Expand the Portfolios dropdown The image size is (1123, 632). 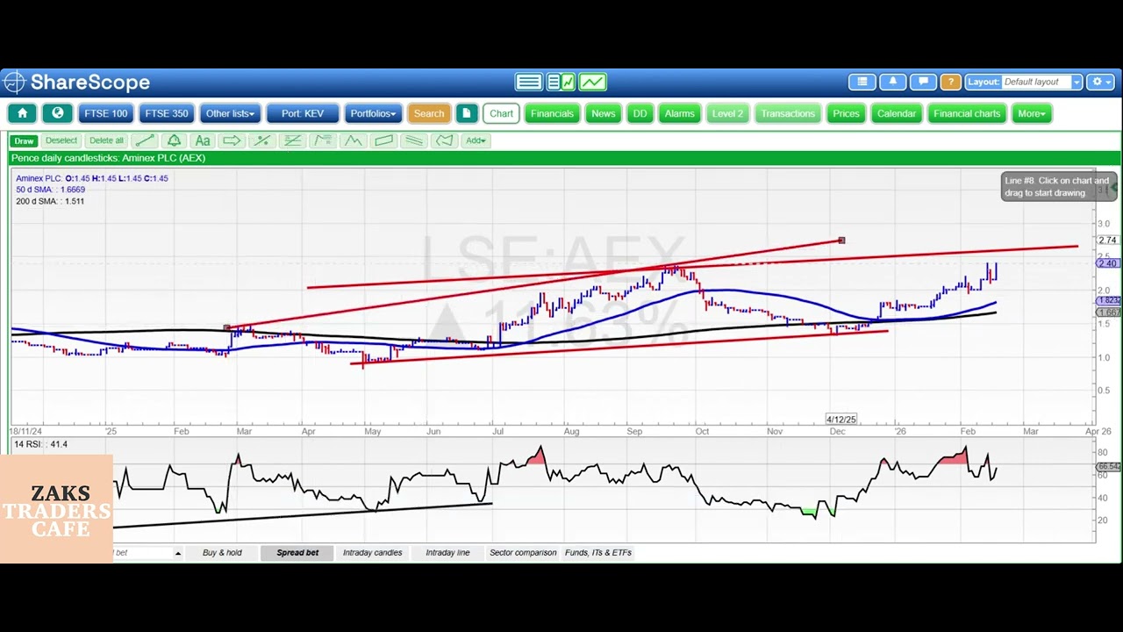[373, 113]
